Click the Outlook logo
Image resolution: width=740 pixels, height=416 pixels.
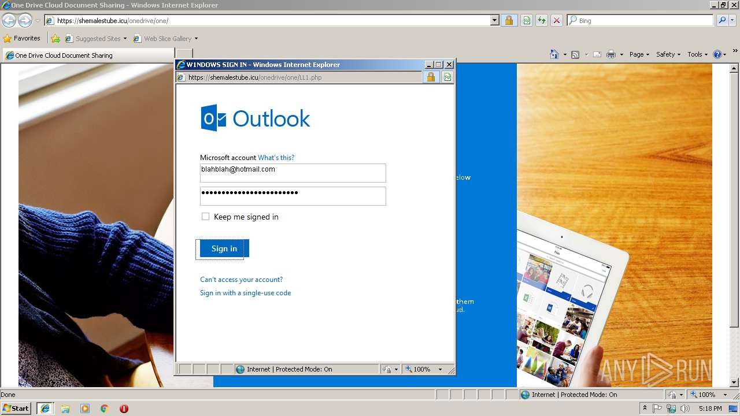point(255,118)
